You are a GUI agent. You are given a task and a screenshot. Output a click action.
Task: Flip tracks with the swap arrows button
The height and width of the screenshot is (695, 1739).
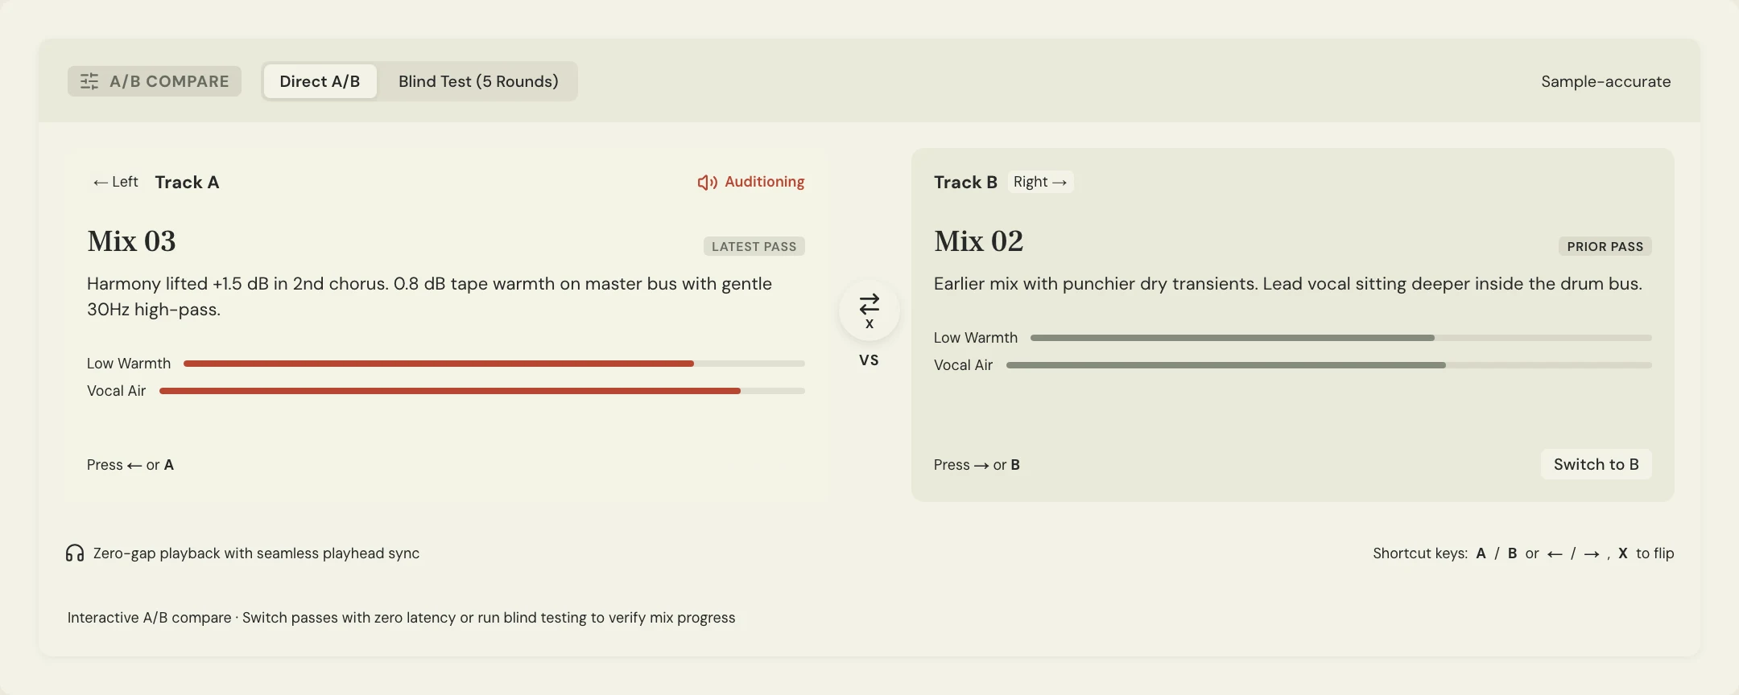869,310
